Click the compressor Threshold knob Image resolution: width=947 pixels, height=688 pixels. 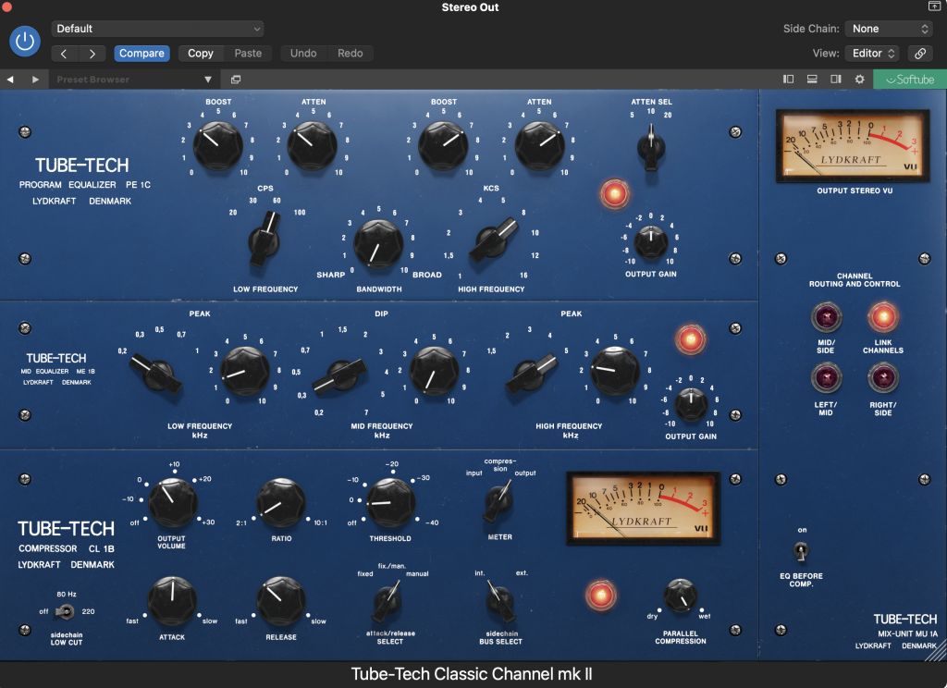point(390,504)
